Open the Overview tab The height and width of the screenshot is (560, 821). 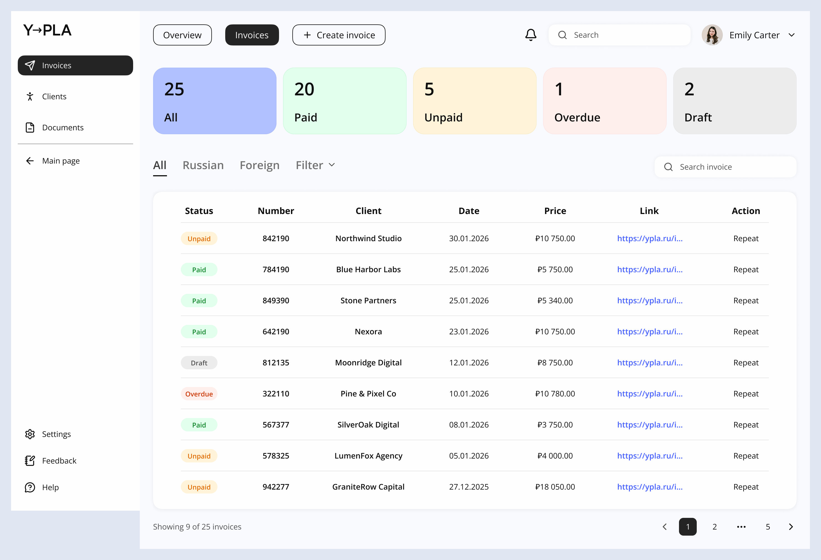(182, 35)
